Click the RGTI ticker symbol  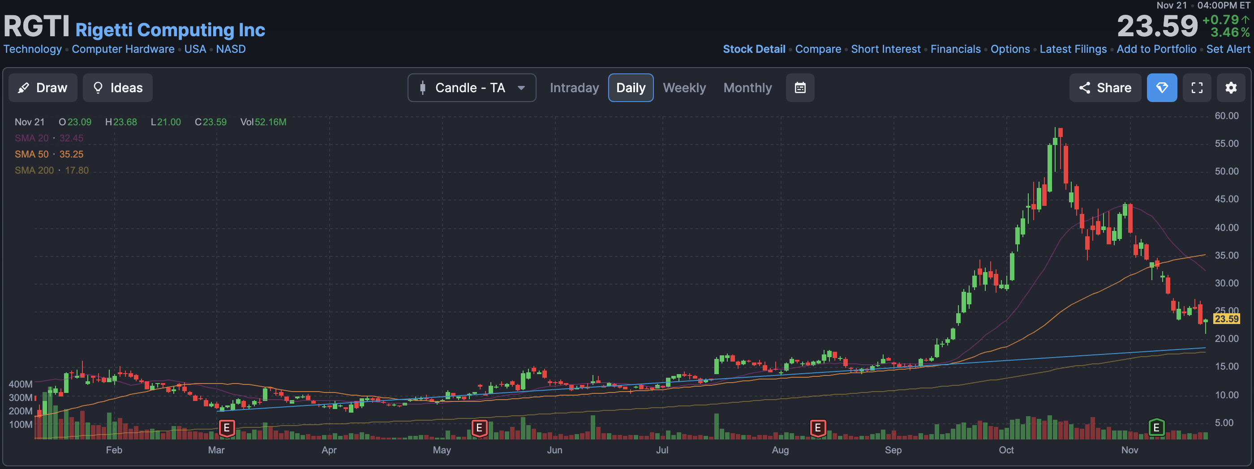click(37, 26)
